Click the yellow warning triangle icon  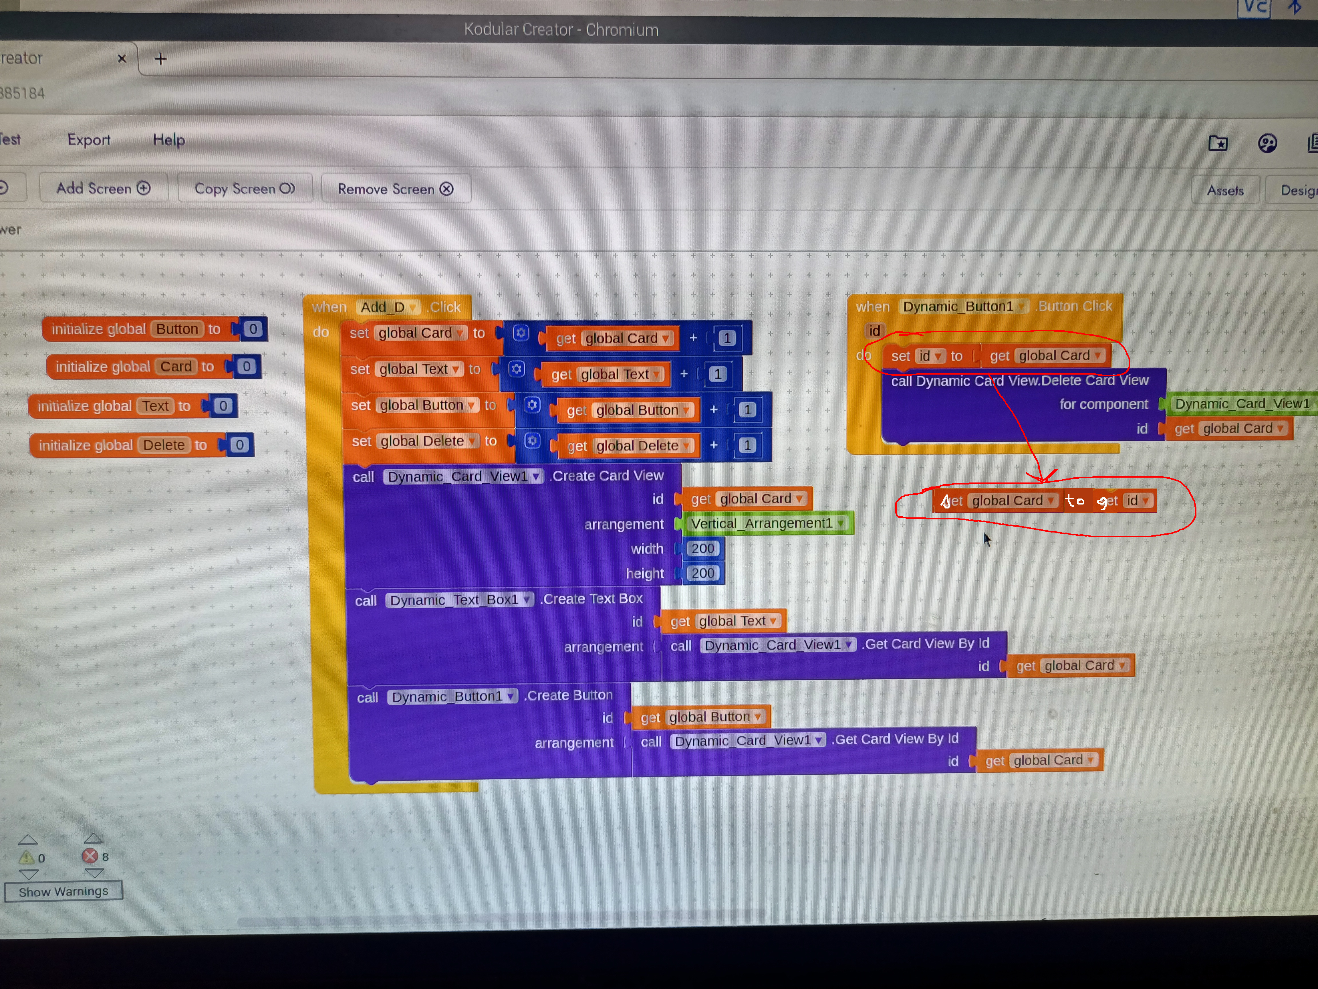(26, 857)
